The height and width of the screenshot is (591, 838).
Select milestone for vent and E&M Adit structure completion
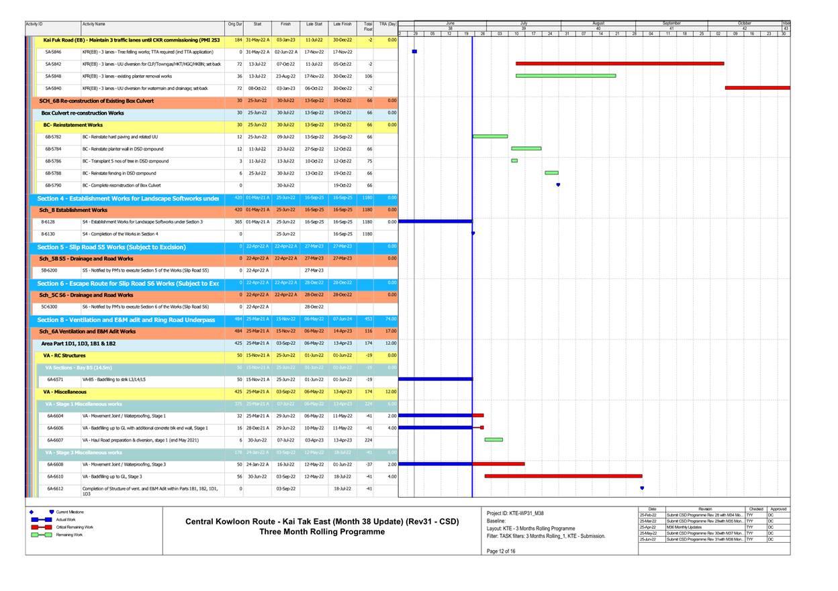(x=641, y=488)
